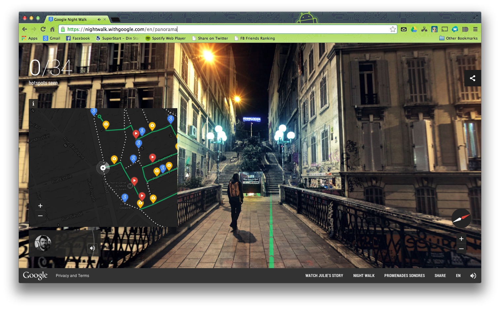Mute the narrator via the thumbnail speaker icon
The height and width of the screenshot is (309, 500).
pyautogui.click(x=92, y=248)
